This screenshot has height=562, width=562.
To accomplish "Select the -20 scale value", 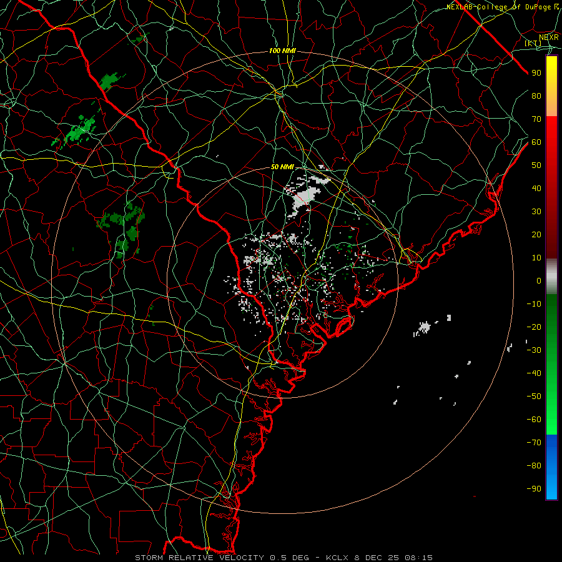I will click(534, 327).
